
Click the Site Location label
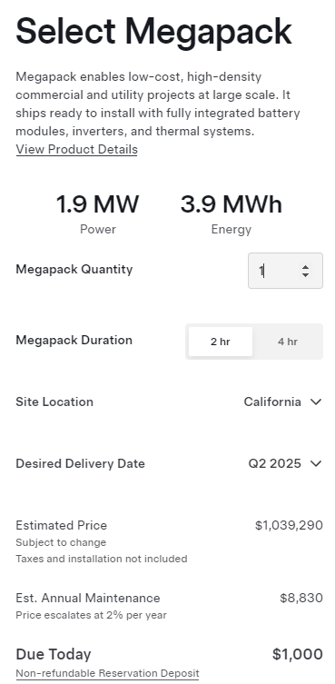click(54, 401)
